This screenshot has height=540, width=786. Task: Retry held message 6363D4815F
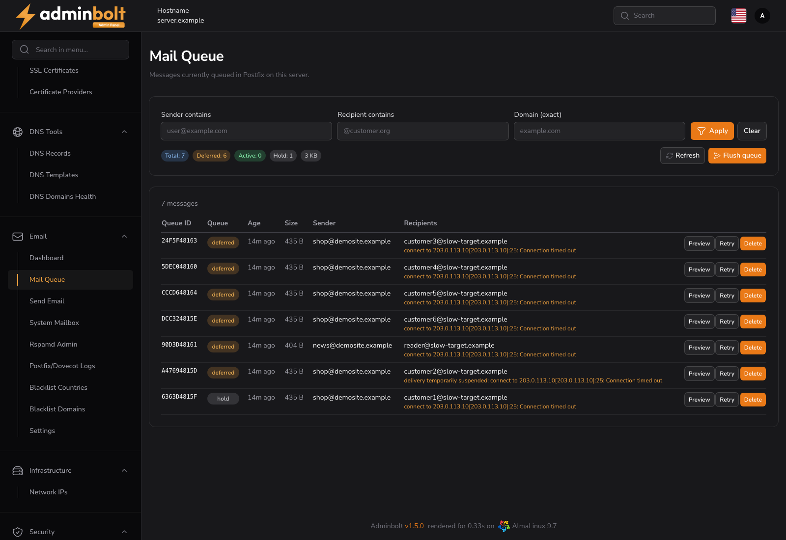(727, 400)
